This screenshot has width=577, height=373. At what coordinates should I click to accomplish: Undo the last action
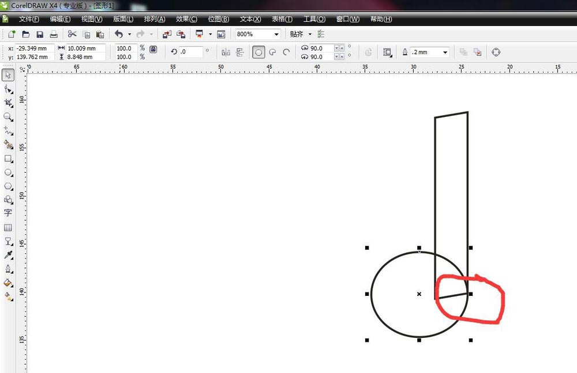click(118, 34)
